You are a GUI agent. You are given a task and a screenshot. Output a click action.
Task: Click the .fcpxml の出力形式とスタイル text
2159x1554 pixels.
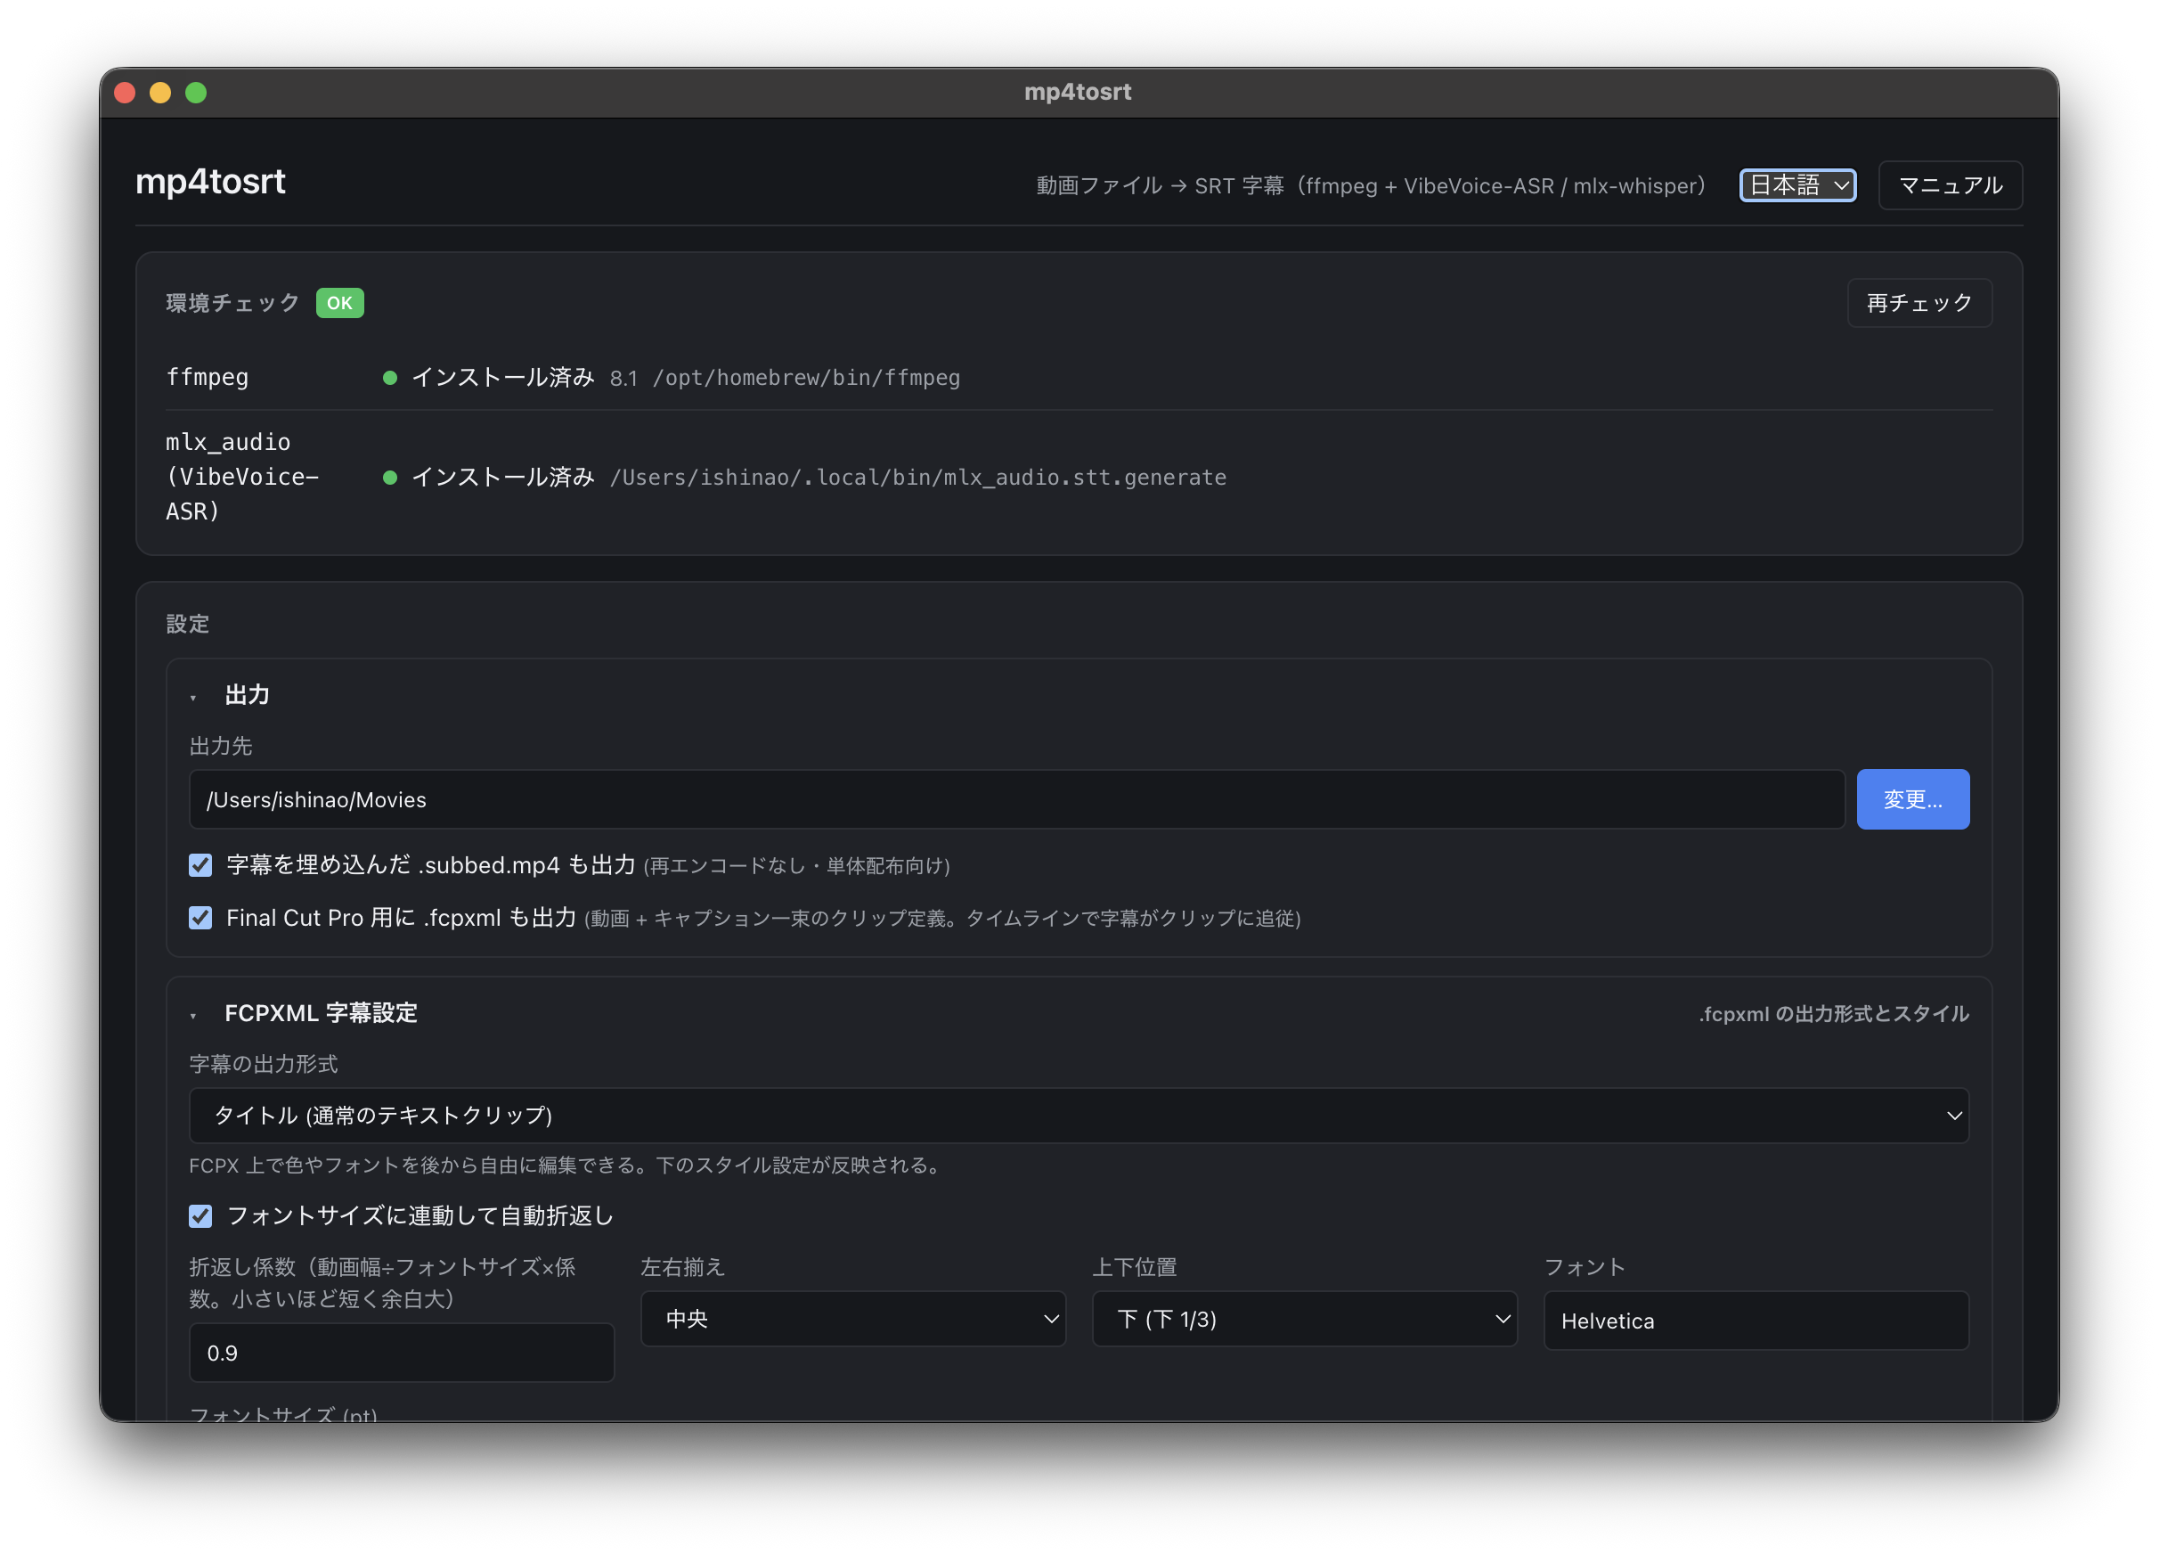tap(1833, 1013)
